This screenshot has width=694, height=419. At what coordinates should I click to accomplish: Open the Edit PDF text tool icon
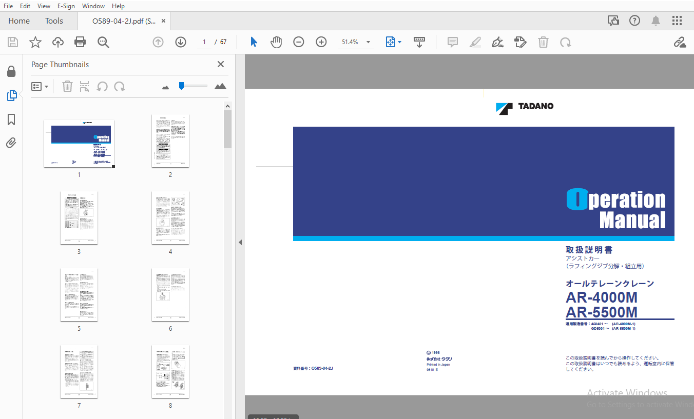coord(520,42)
